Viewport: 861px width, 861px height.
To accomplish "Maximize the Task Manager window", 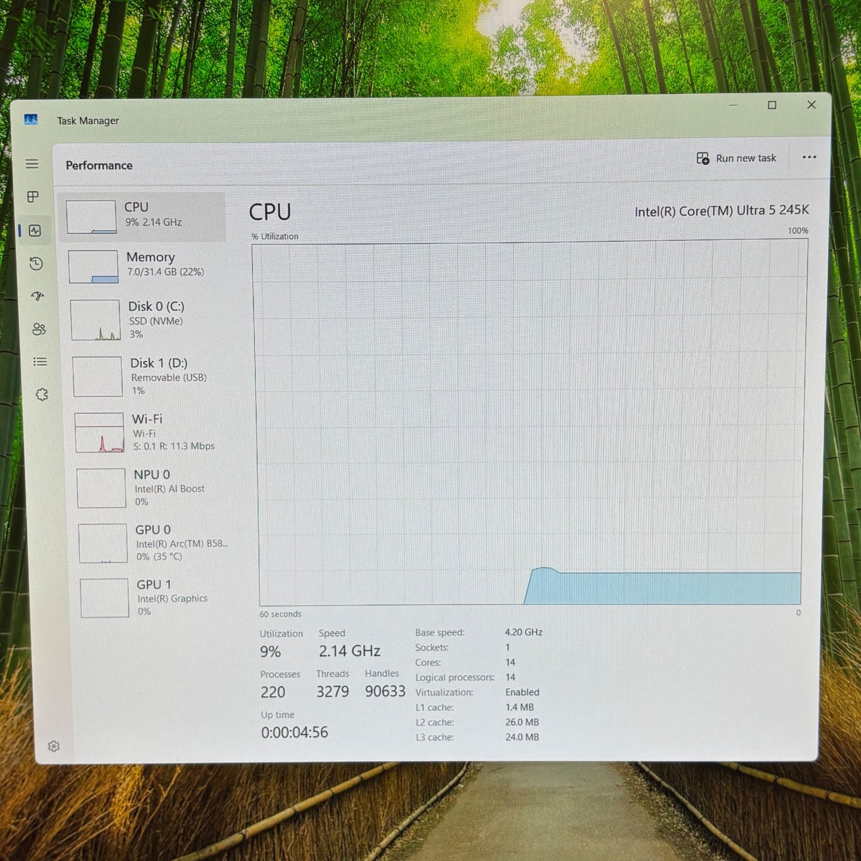I will pos(772,105).
